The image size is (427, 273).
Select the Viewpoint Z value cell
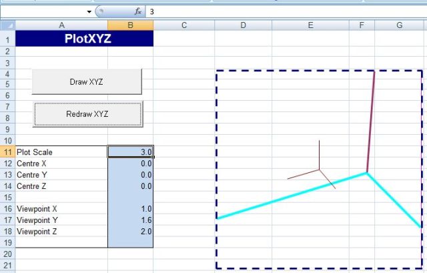(x=130, y=232)
